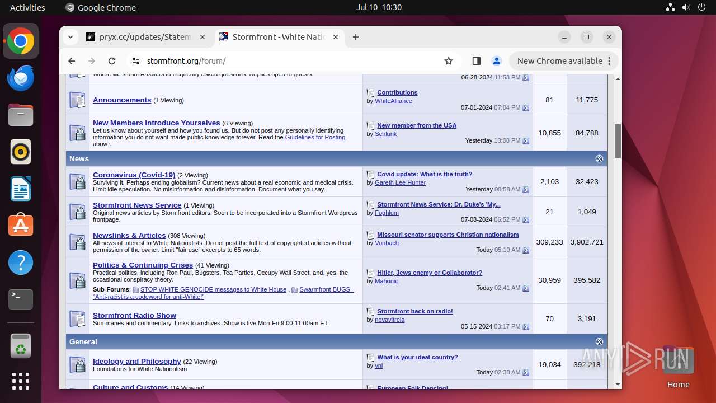
Task: View site information icon in address bar
Action: 135,61
